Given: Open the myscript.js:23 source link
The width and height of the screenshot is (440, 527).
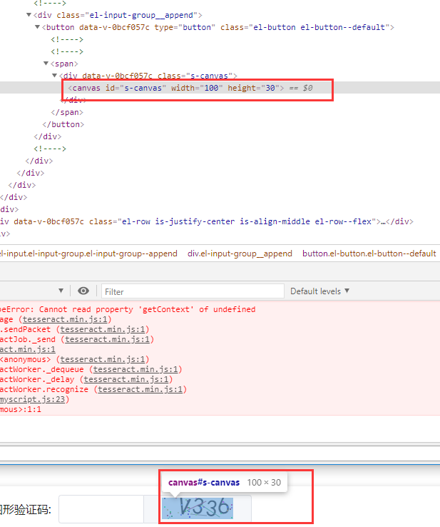Looking at the screenshot, I should tap(32, 399).
